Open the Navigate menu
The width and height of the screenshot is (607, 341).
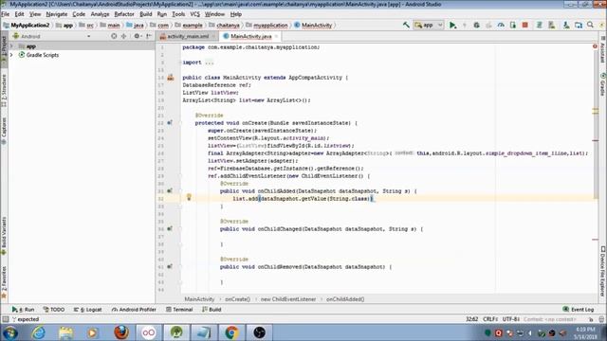(x=57, y=14)
